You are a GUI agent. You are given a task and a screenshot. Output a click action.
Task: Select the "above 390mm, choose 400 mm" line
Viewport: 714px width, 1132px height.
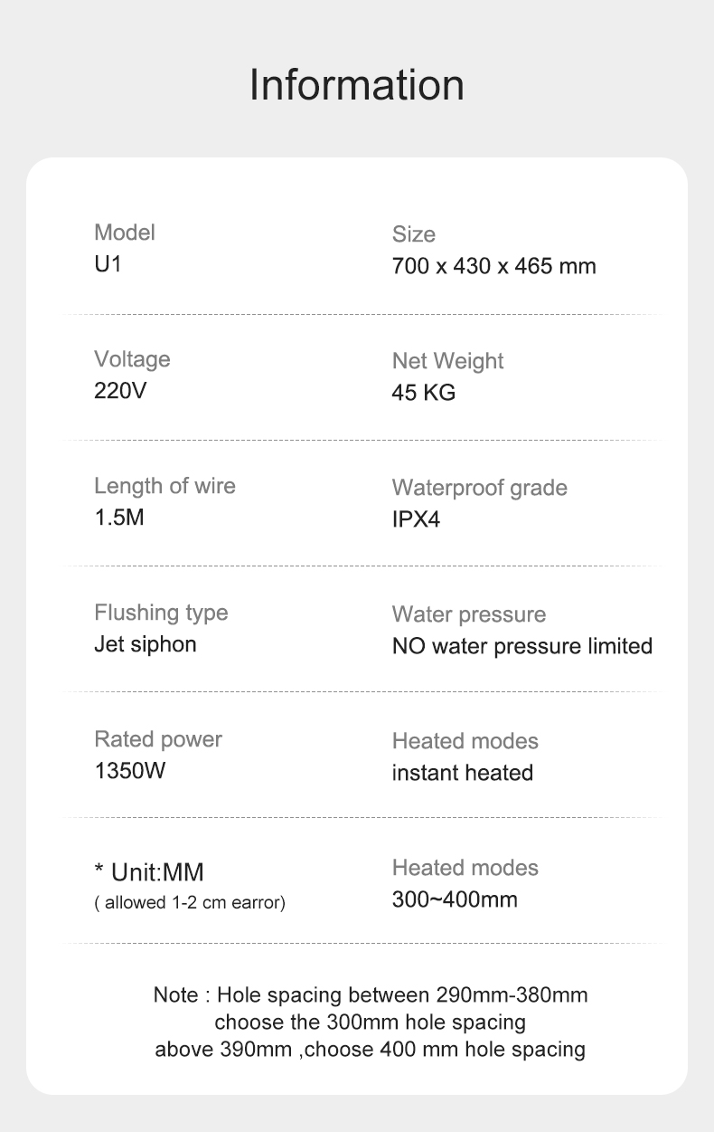tap(370, 1050)
